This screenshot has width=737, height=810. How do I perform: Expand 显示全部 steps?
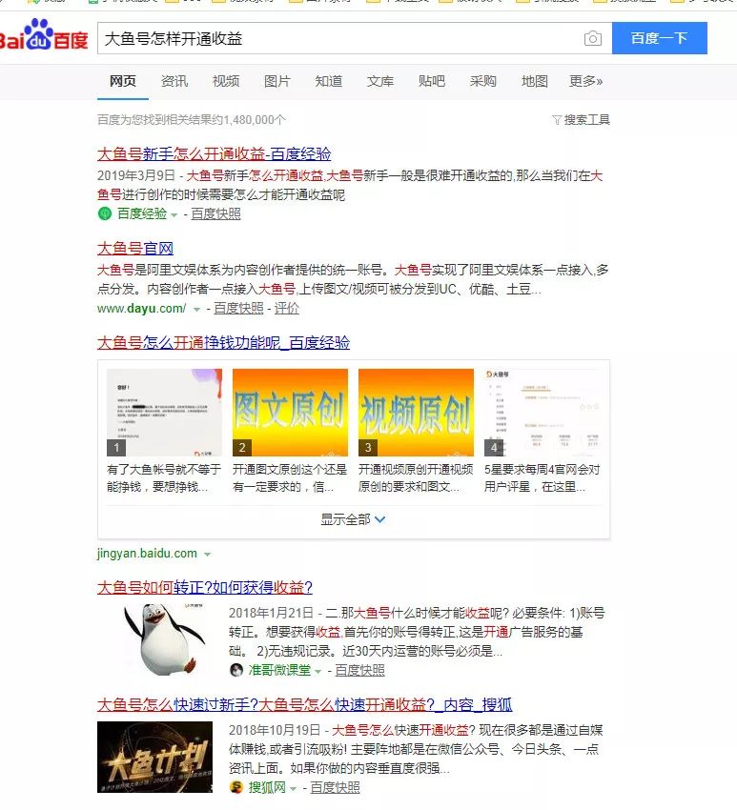(x=353, y=519)
